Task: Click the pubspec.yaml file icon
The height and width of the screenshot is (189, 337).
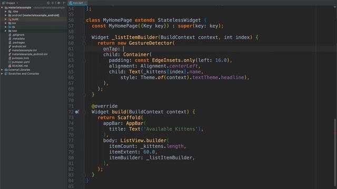Action: click(x=9, y=62)
